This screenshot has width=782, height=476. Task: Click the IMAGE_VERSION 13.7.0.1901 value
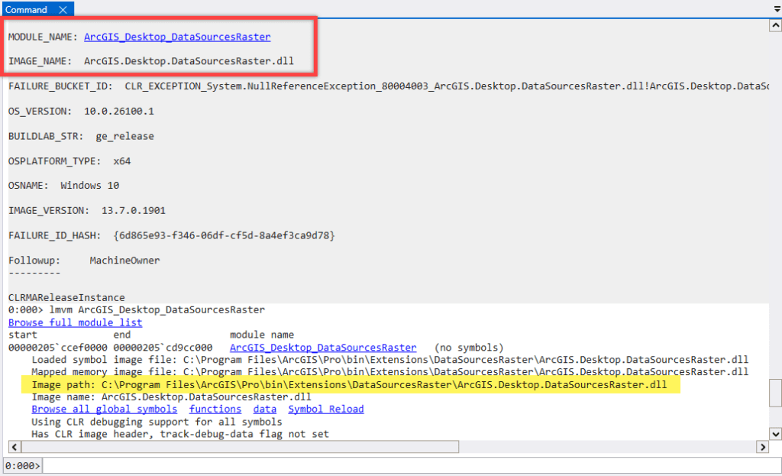[x=133, y=210]
